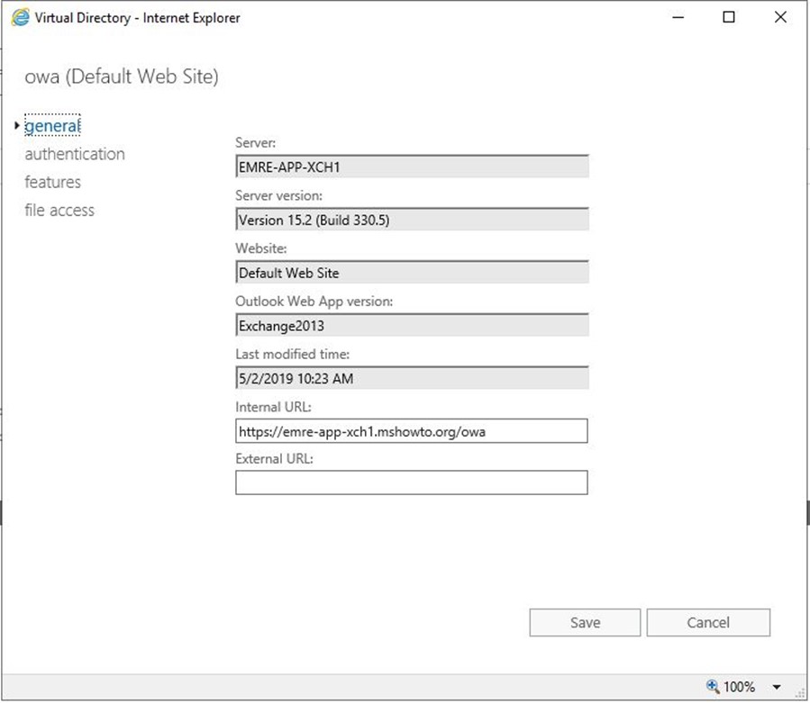810x703 pixels.
Task: Click the Server label
Action: click(x=256, y=142)
